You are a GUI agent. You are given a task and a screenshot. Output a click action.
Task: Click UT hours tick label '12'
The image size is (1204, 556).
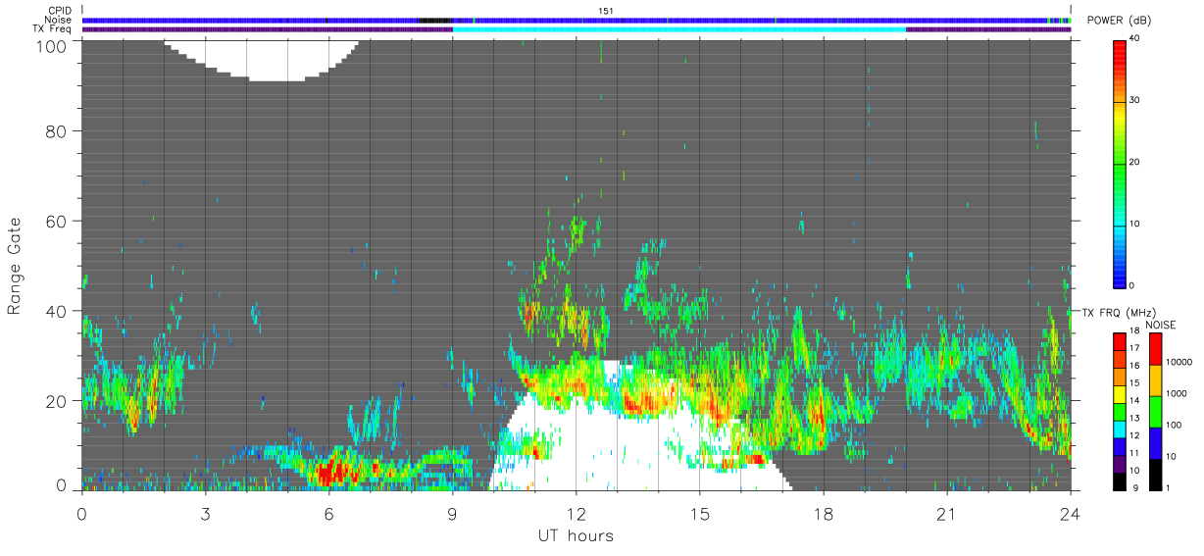576,514
